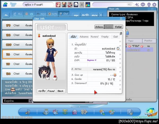The height and width of the screenshot is (124, 159).
Task: Click the skull face icon at top-right
Action: [x=149, y=5]
